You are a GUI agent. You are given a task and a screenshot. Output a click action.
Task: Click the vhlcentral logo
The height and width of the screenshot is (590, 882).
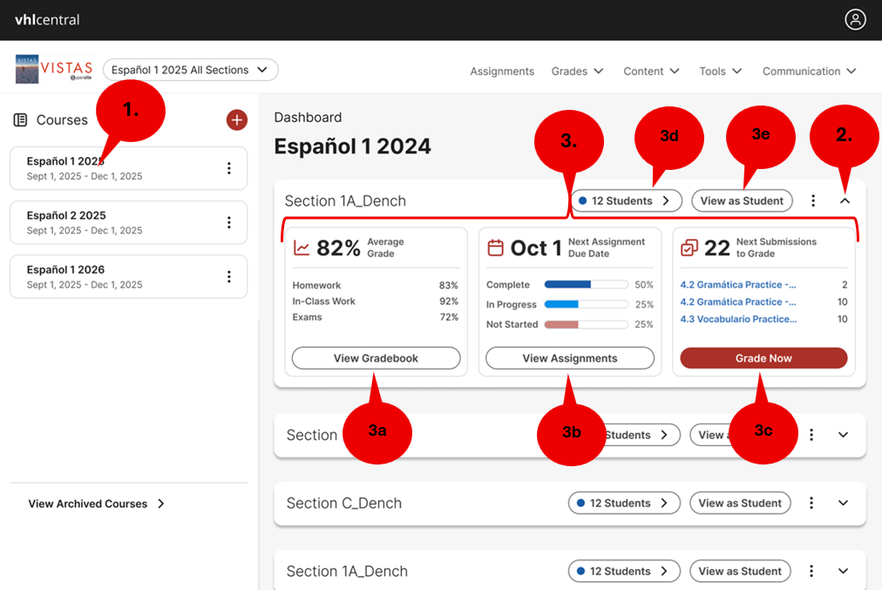(47, 20)
